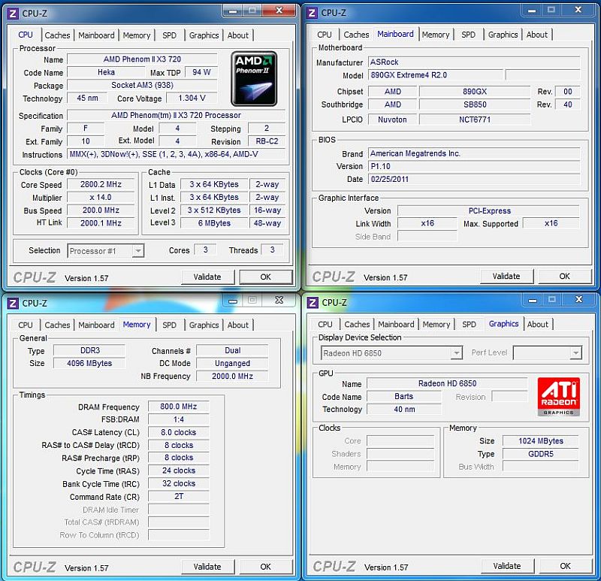Click the Cores count field

pyautogui.click(x=205, y=250)
